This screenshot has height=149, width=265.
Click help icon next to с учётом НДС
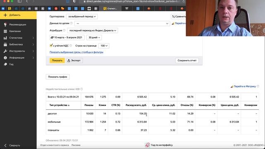tap(71, 46)
